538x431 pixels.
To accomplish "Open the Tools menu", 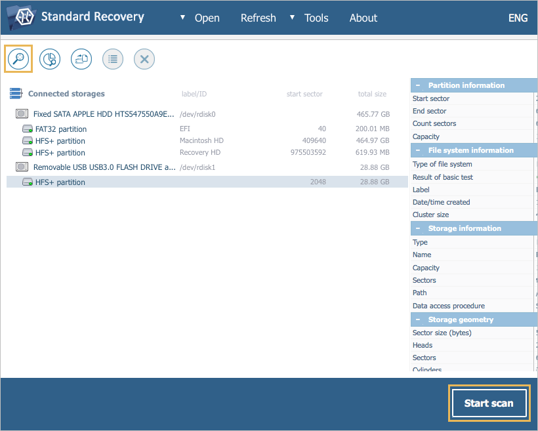I will pyautogui.click(x=316, y=18).
